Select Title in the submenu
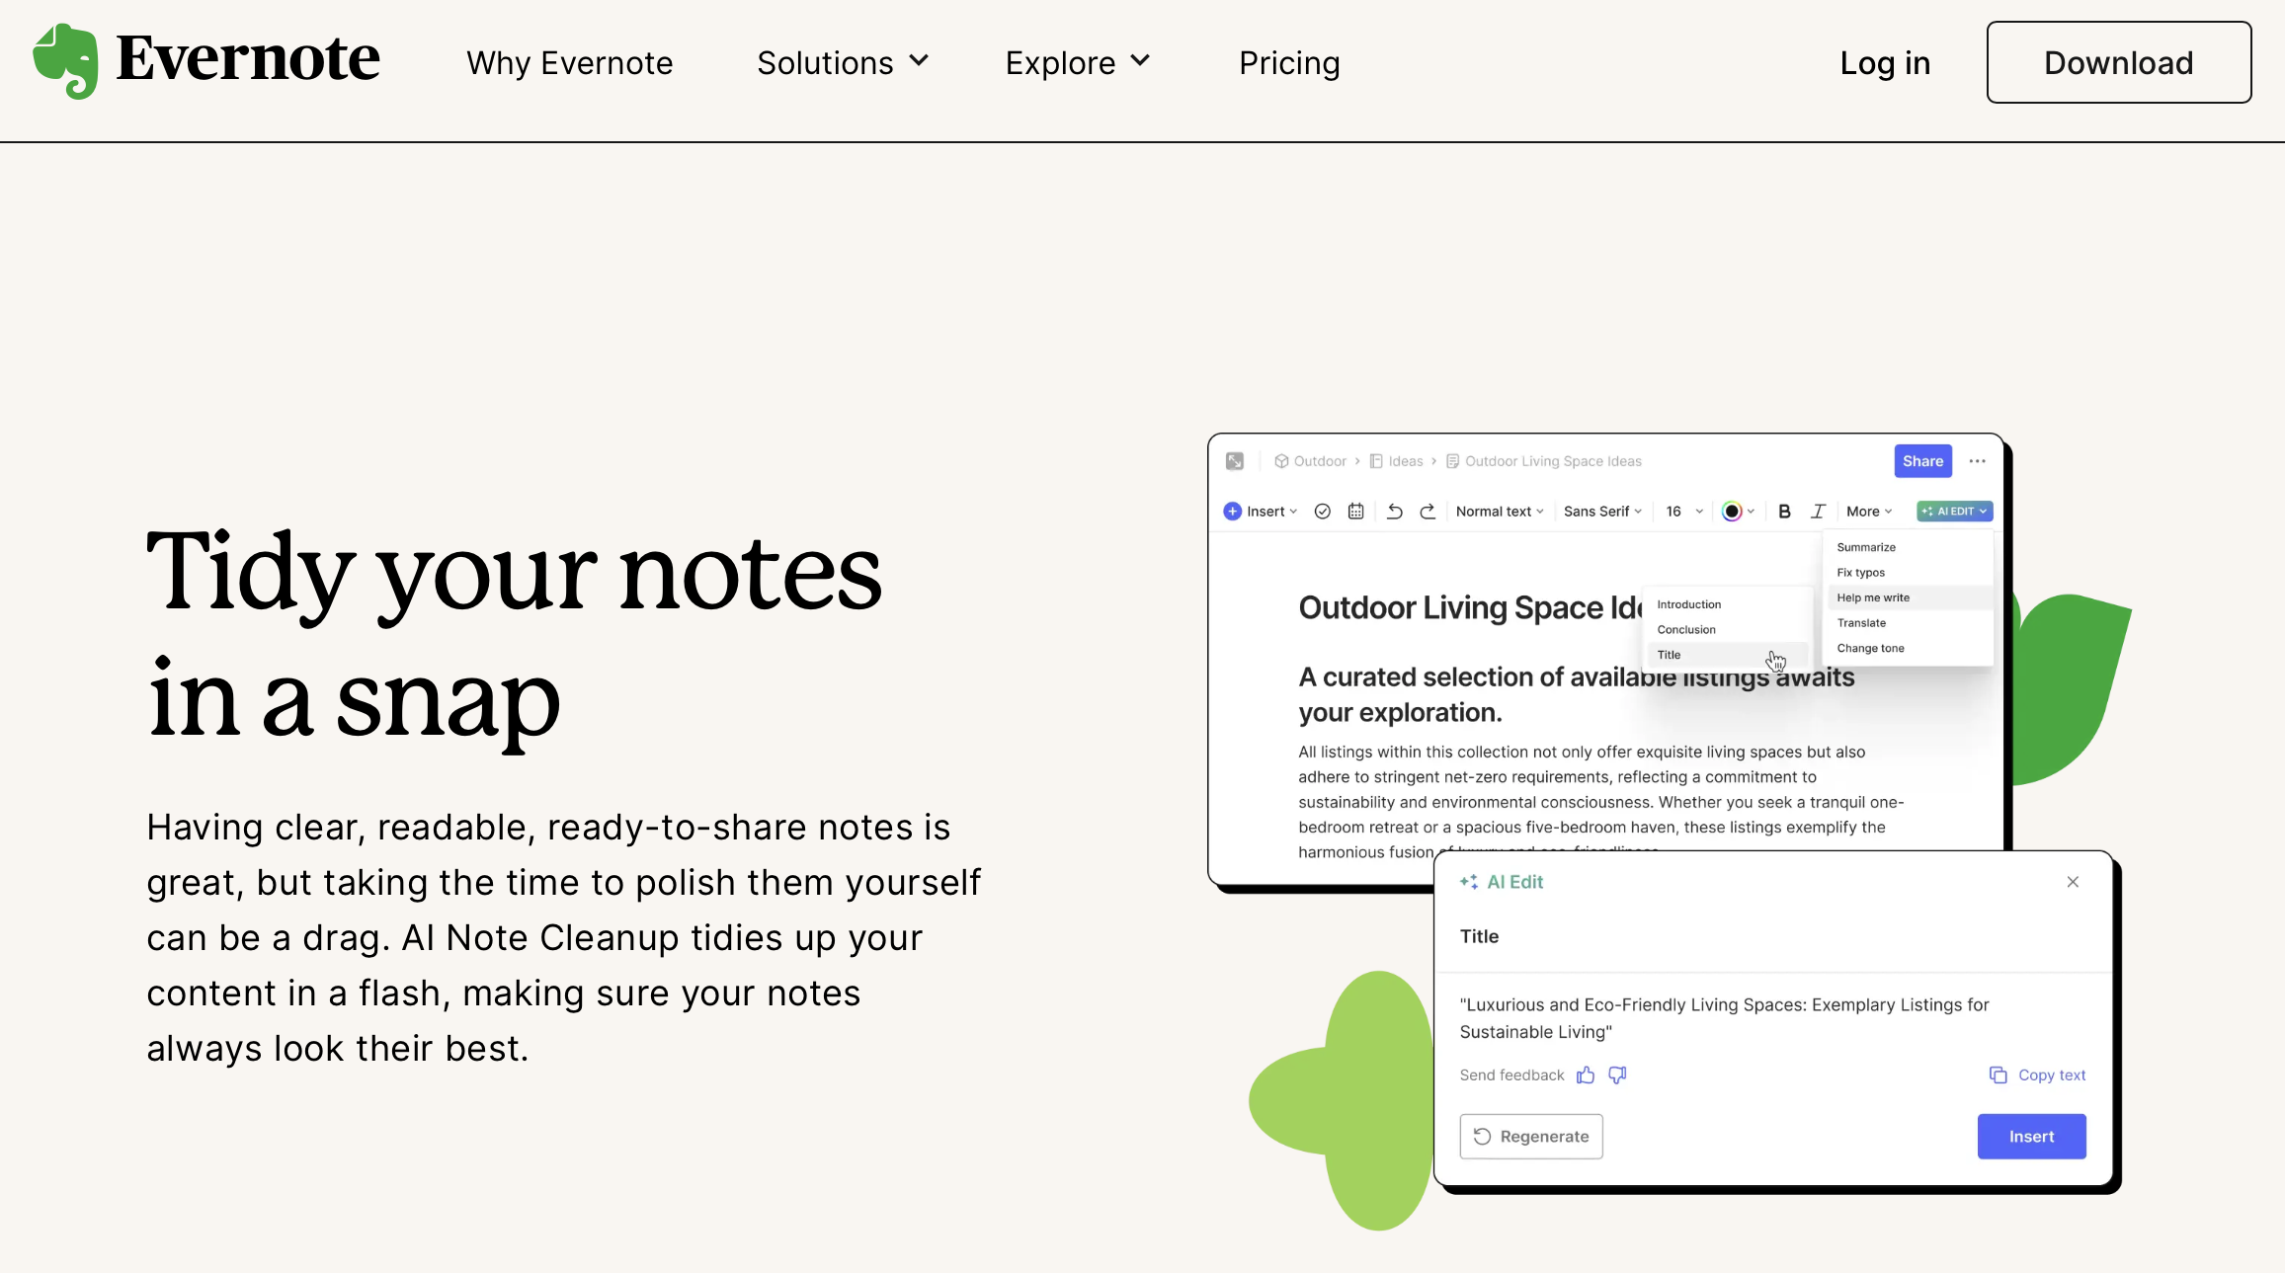Screen dimensions: 2285x1273 click(x=1727, y=655)
